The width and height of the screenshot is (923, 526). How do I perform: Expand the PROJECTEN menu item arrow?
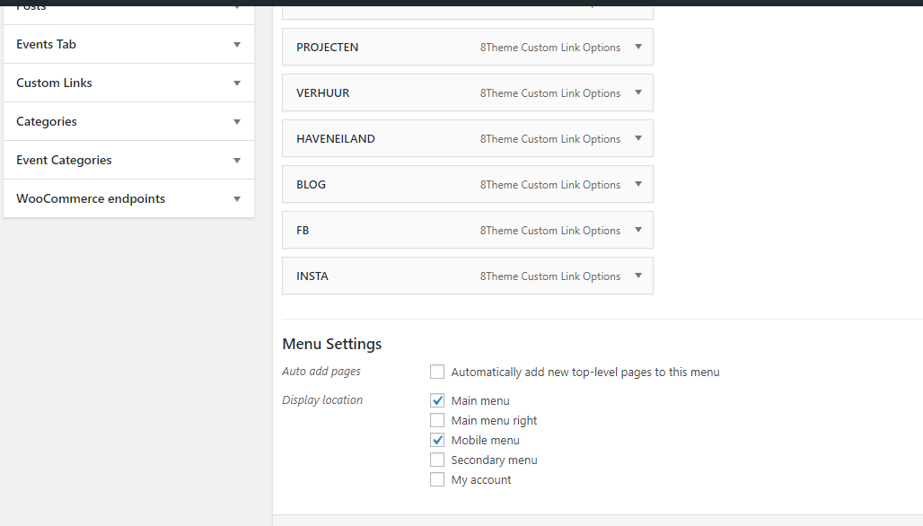(x=638, y=47)
